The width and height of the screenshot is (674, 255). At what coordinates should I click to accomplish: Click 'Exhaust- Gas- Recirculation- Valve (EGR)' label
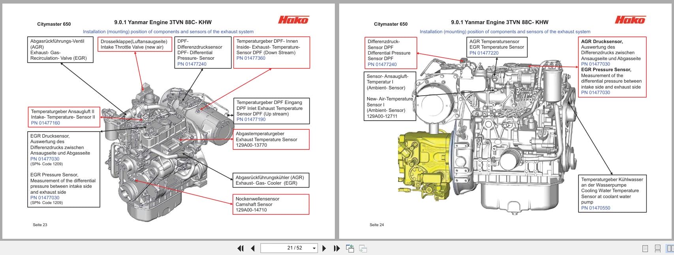pyautogui.click(x=58, y=55)
